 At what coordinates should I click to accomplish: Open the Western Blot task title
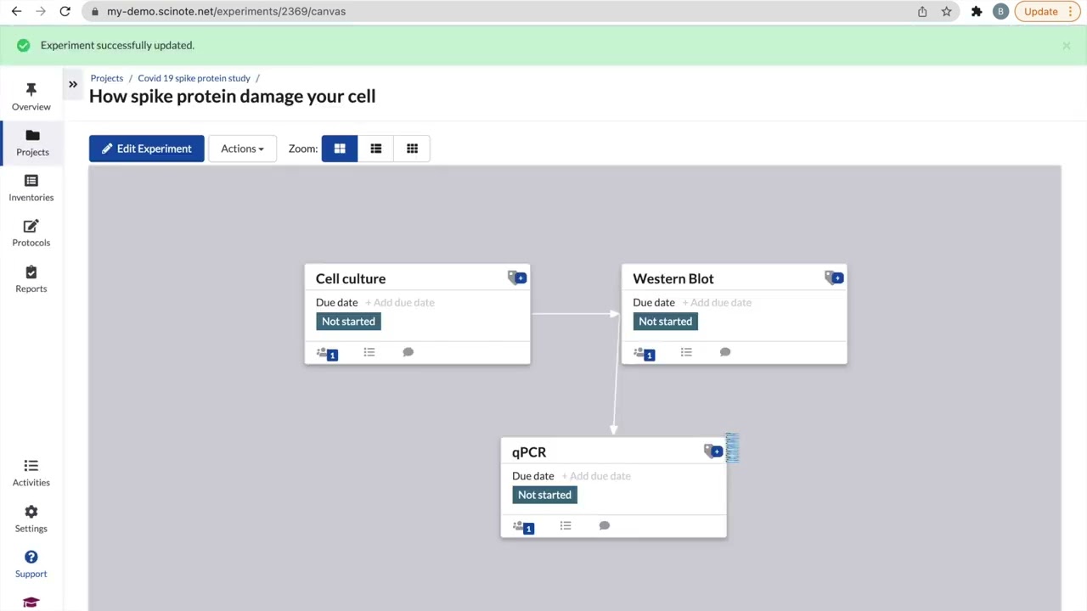(x=673, y=278)
